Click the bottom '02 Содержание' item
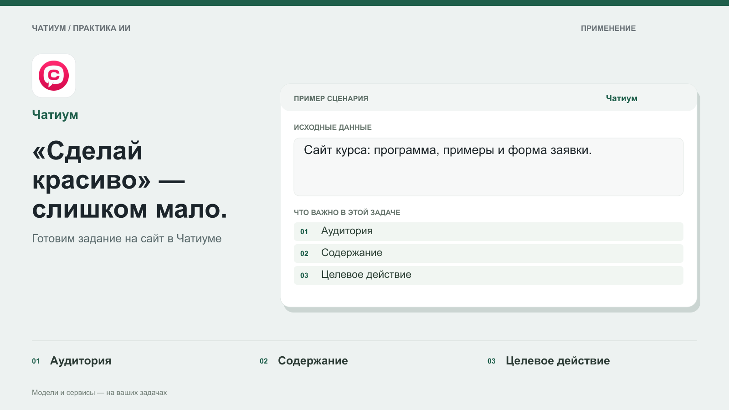729x410 pixels. (x=304, y=361)
